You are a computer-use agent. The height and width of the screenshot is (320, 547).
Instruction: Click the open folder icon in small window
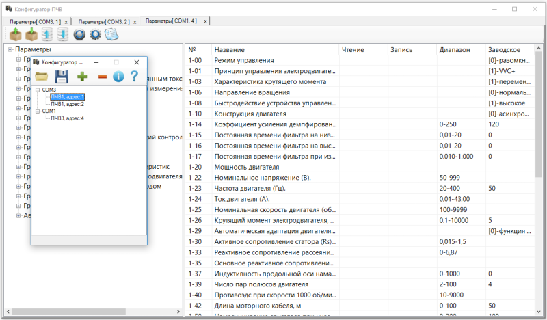pyautogui.click(x=42, y=77)
